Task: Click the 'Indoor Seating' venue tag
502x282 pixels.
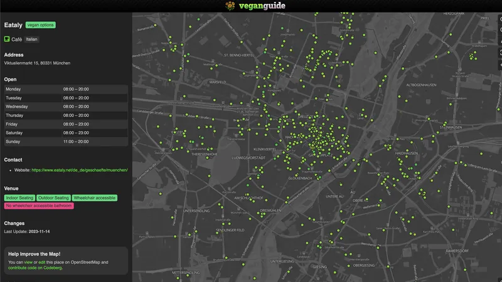Action: [x=19, y=198]
